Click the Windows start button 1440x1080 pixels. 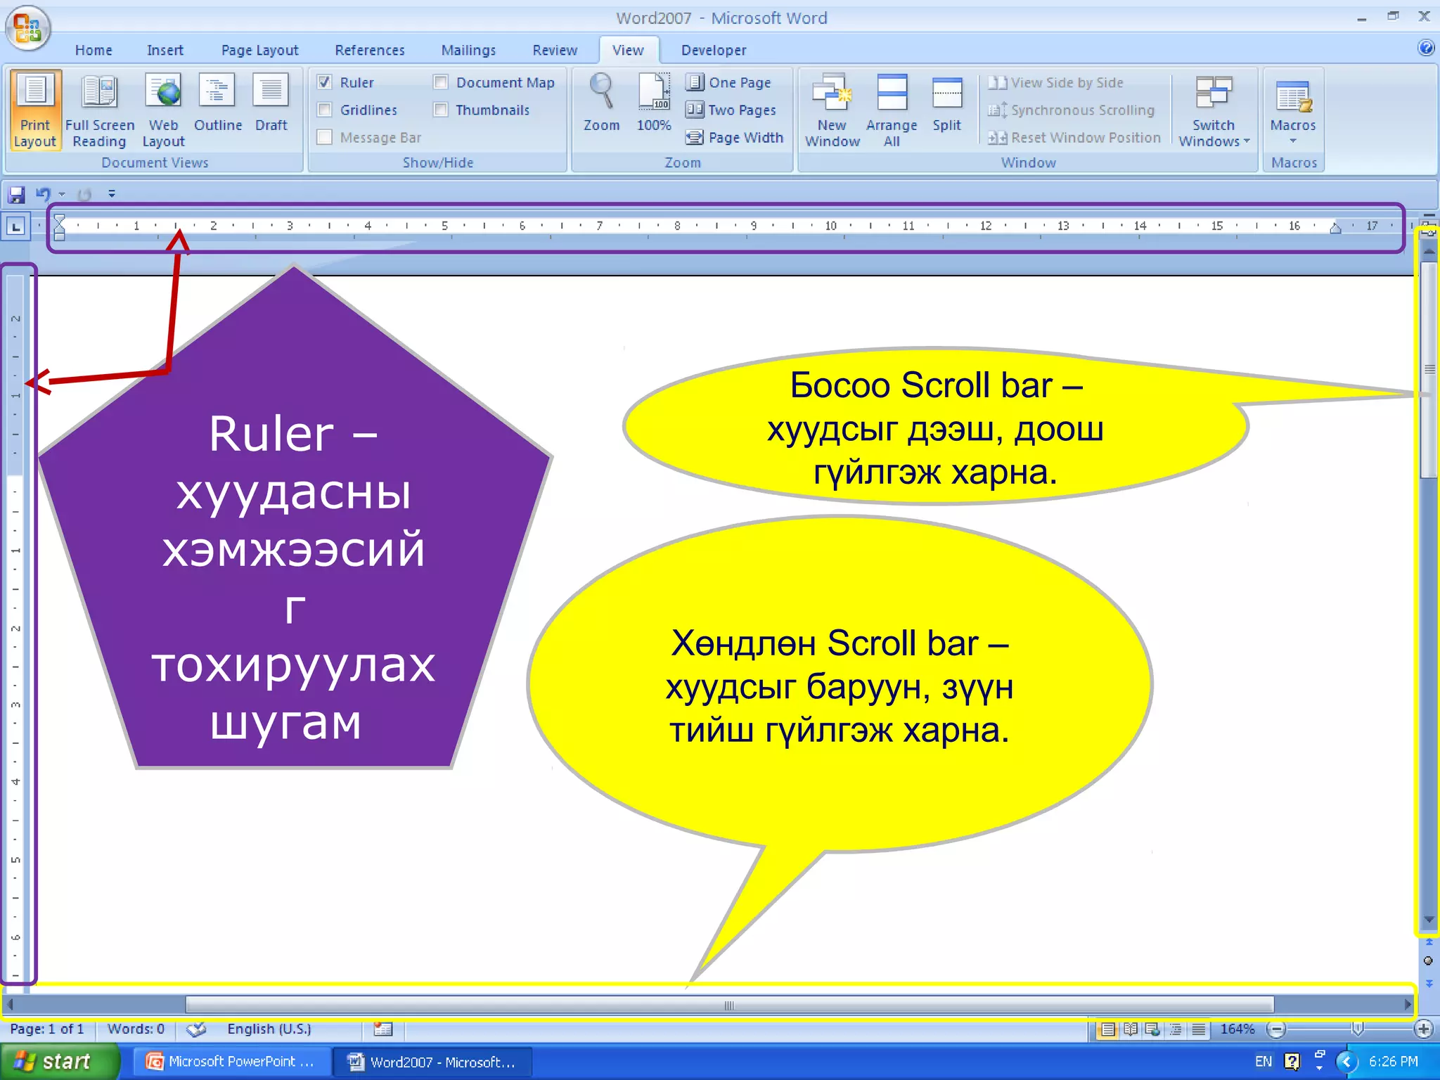pos(59,1061)
